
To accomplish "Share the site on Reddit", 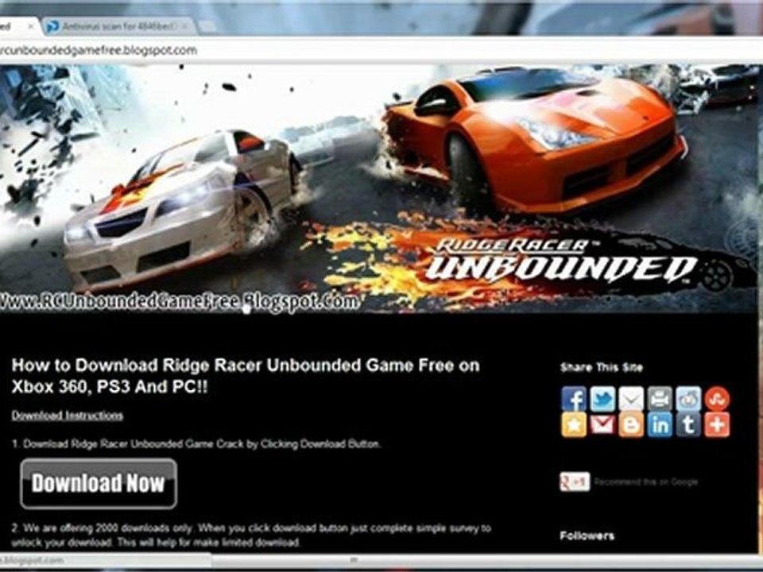I will (688, 400).
